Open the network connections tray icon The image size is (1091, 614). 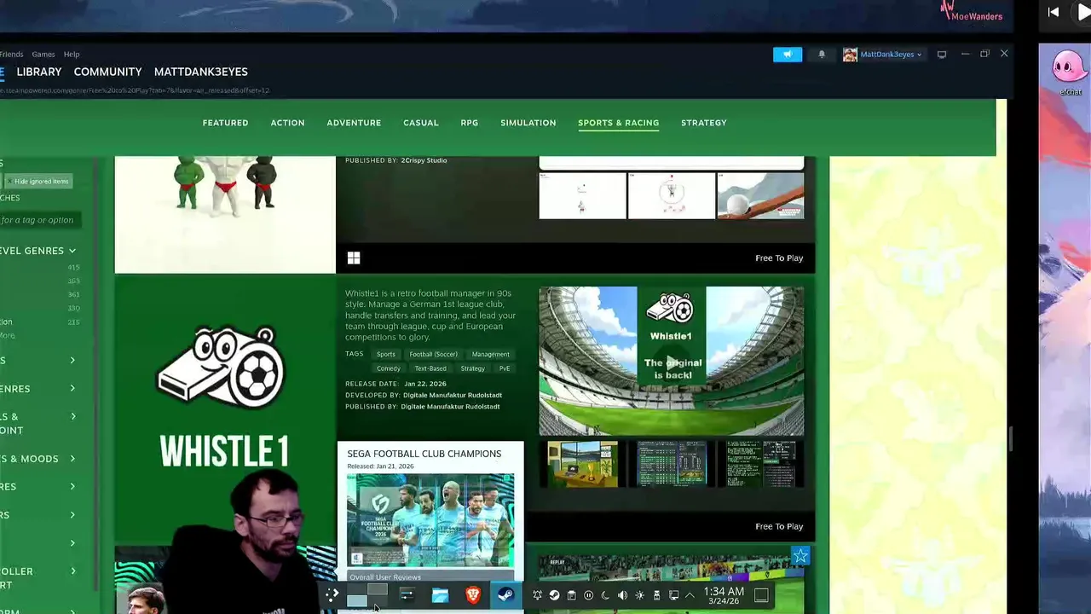pos(673,595)
